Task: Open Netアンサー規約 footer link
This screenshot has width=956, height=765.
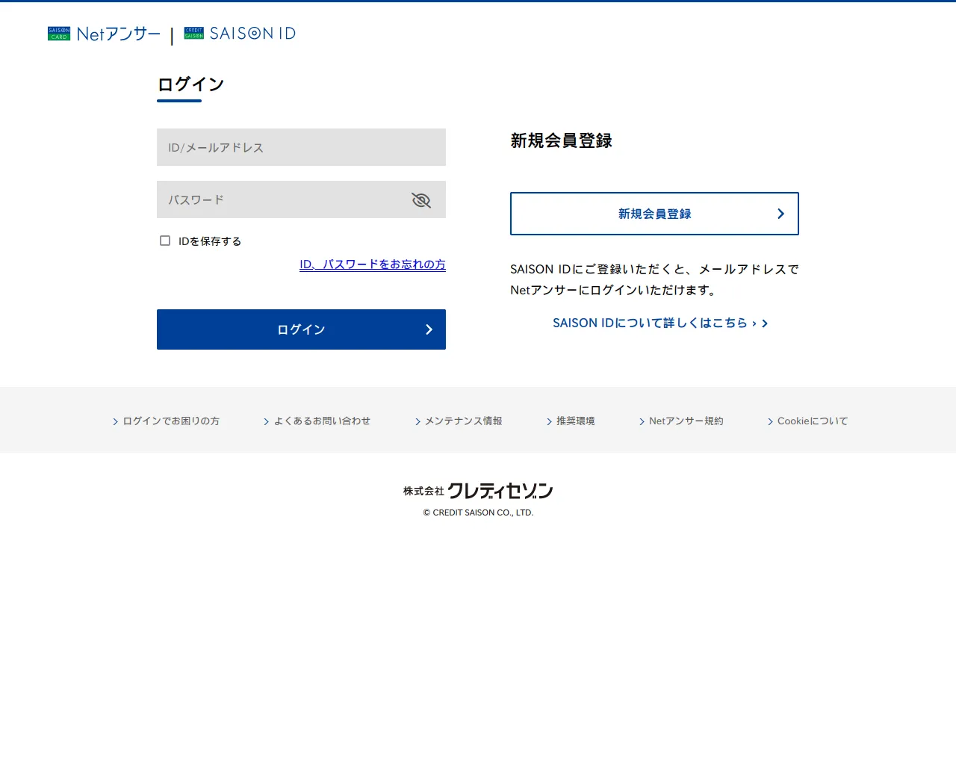Action: click(681, 421)
